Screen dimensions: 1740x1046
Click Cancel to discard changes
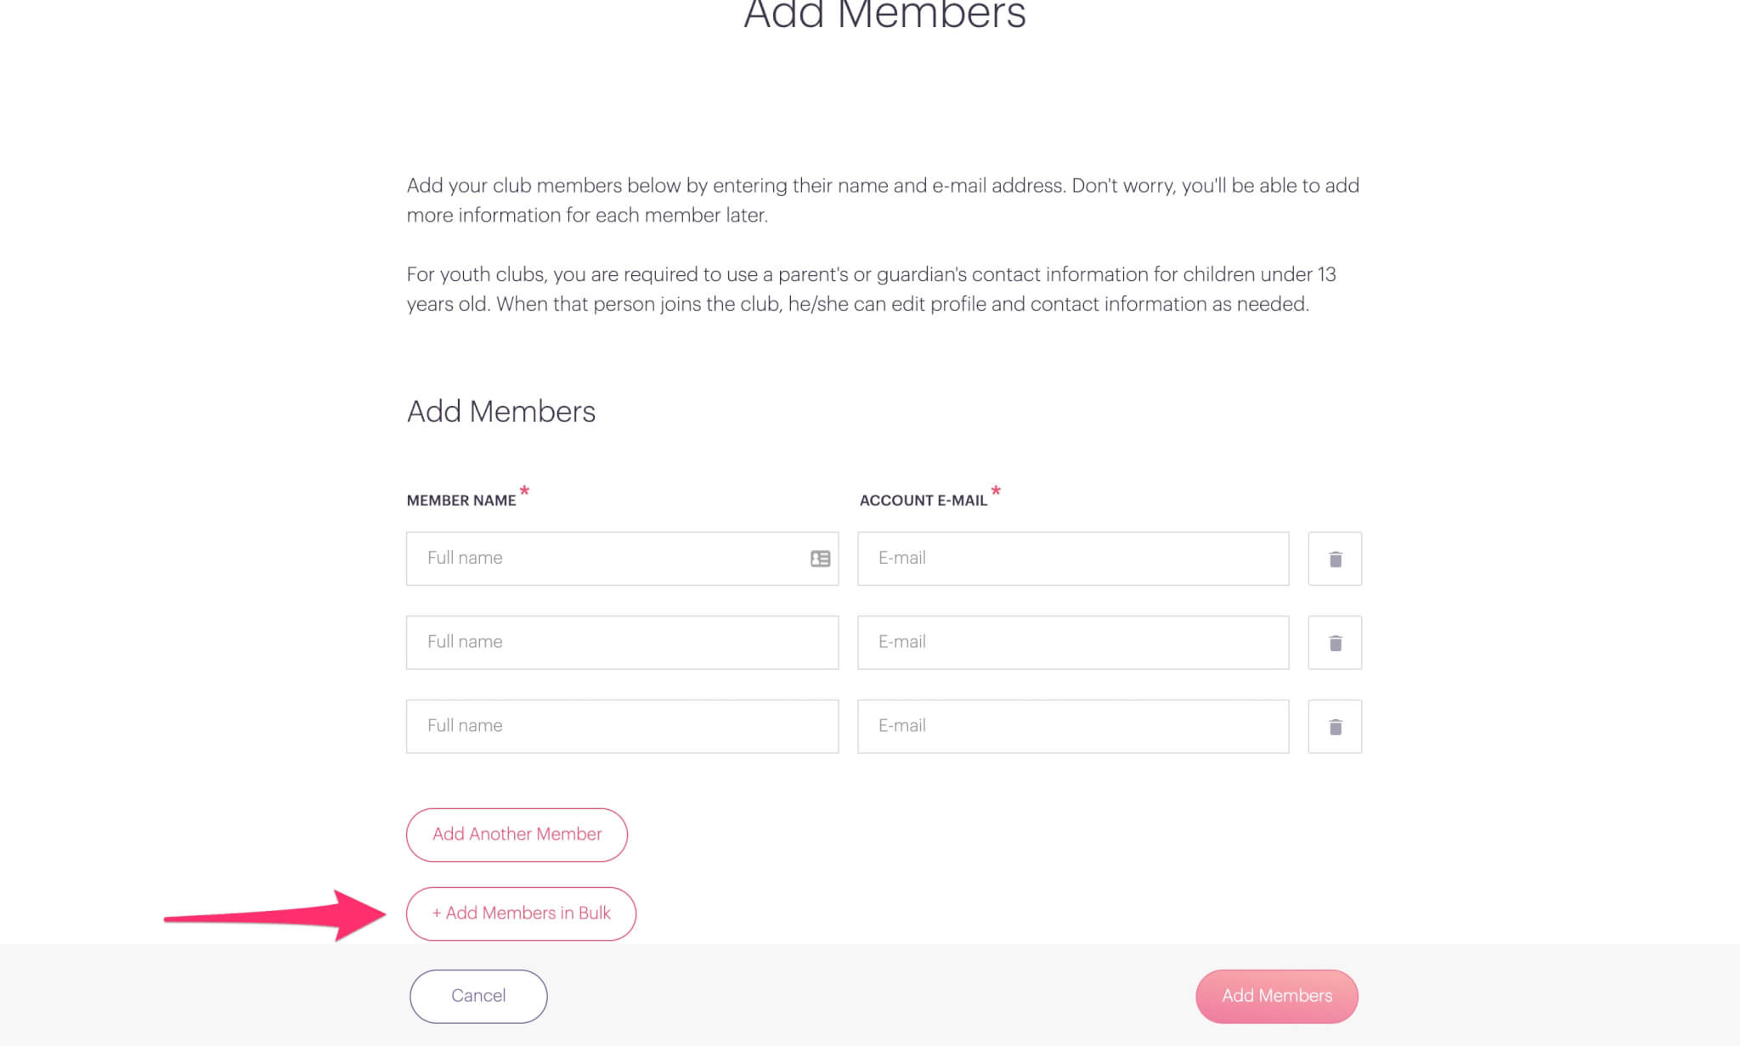pos(477,995)
